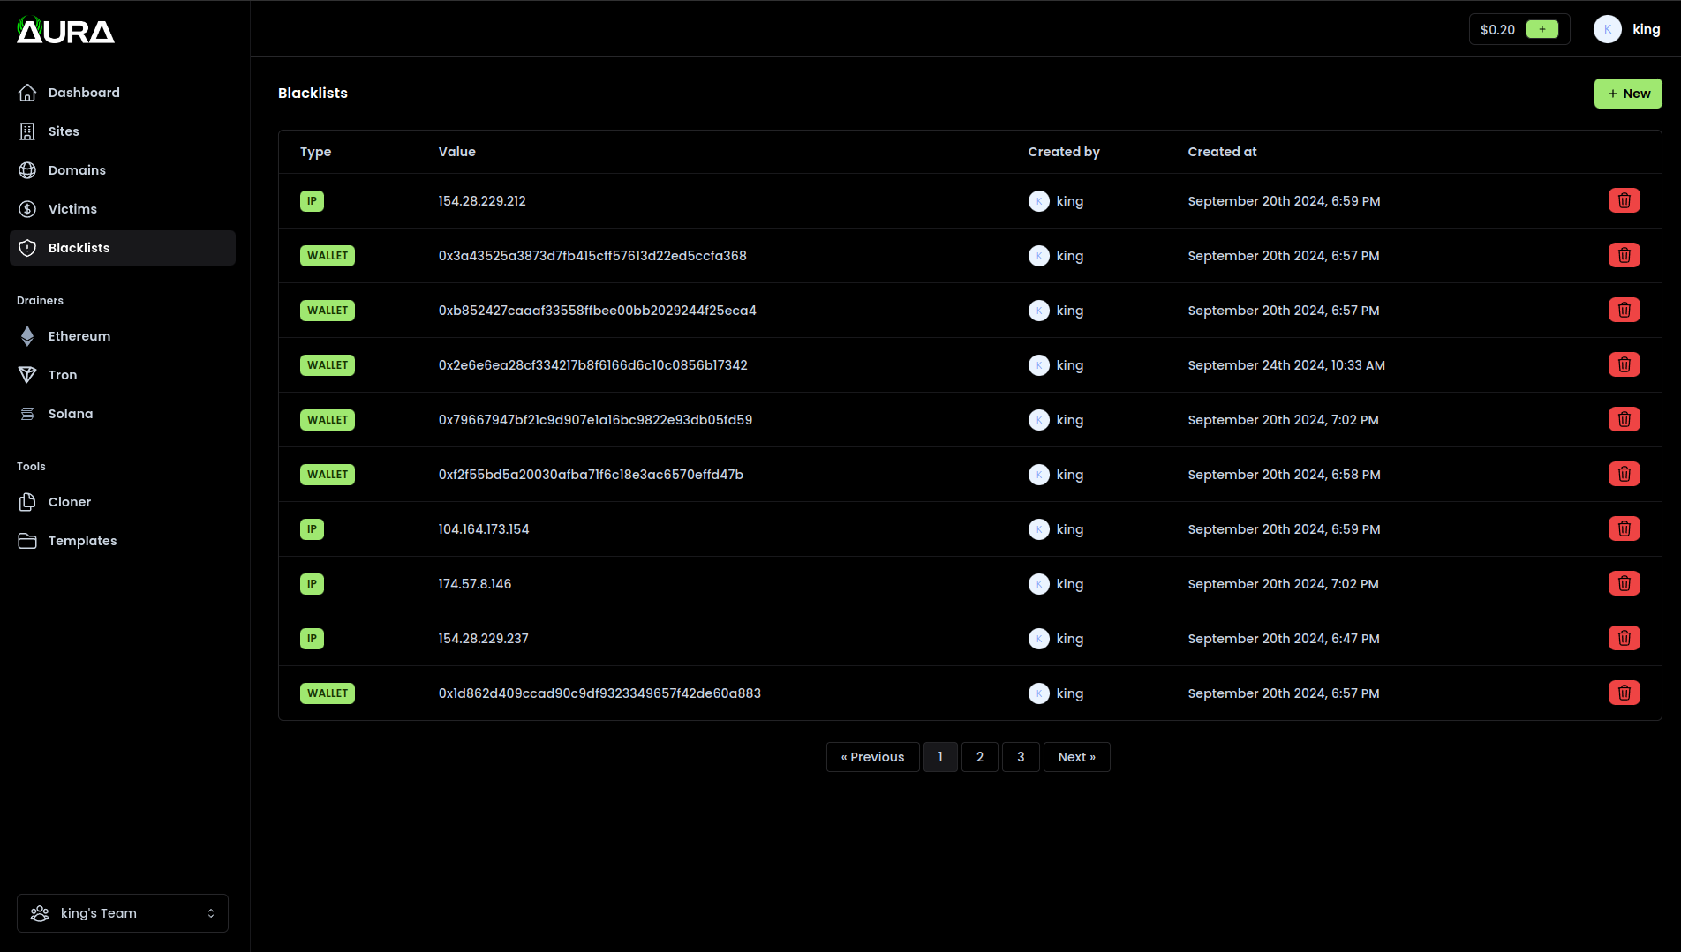
Task: View Victims via the dollar icon
Action: coord(27,208)
